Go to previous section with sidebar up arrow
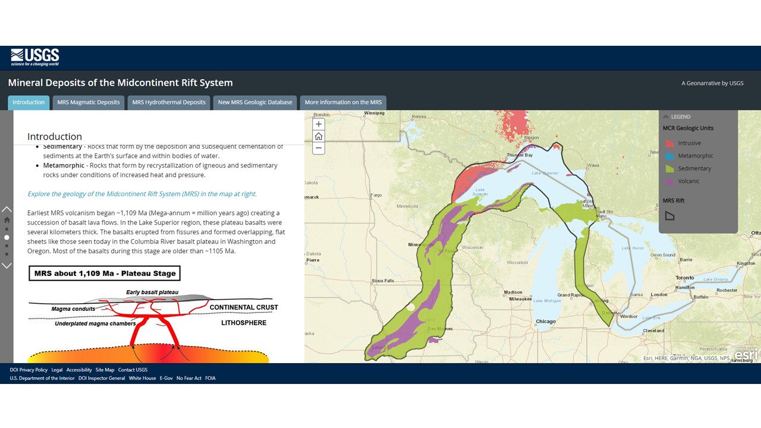This screenshot has height=428, width=761. coord(7,209)
